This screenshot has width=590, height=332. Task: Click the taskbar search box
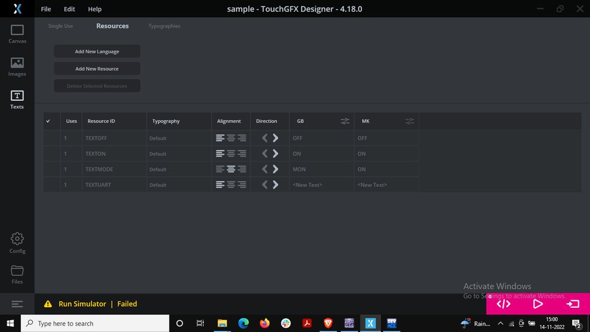click(x=95, y=323)
